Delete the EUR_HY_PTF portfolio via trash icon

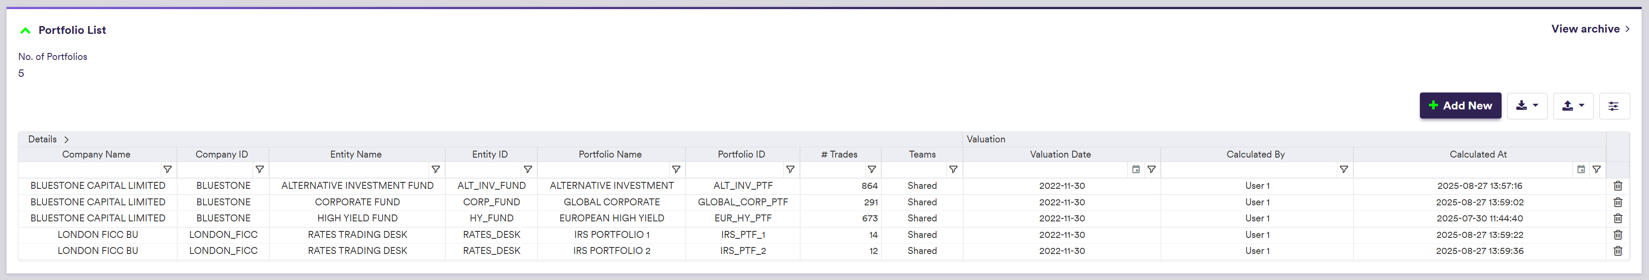pos(1617,218)
